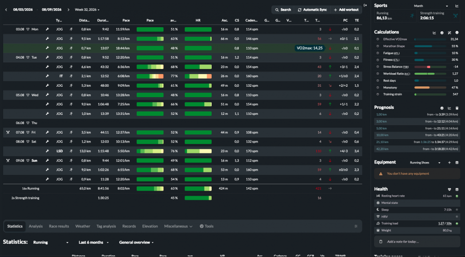The image size is (465, 257).
Task: Open the Health table icon
Action: coord(457,189)
